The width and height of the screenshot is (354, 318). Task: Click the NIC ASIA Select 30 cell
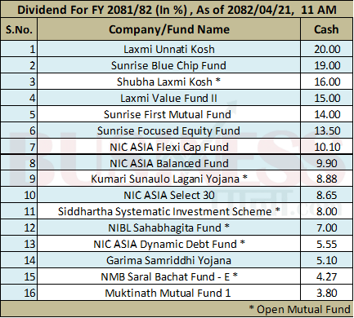click(x=169, y=195)
